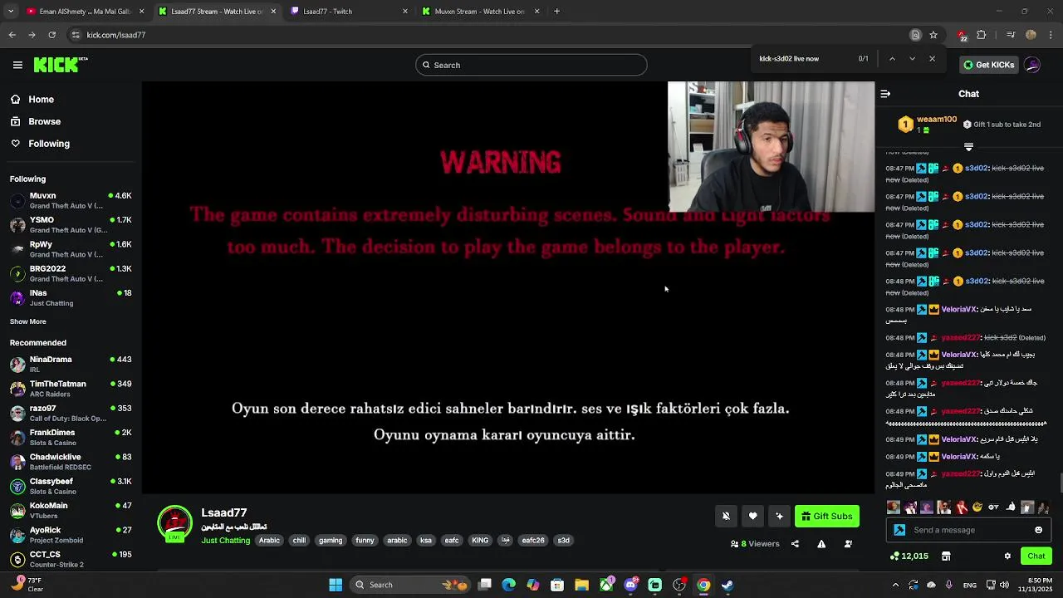1063x598 pixels.
Task: Expand Show More followed channels
Action: (x=28, y=321)
